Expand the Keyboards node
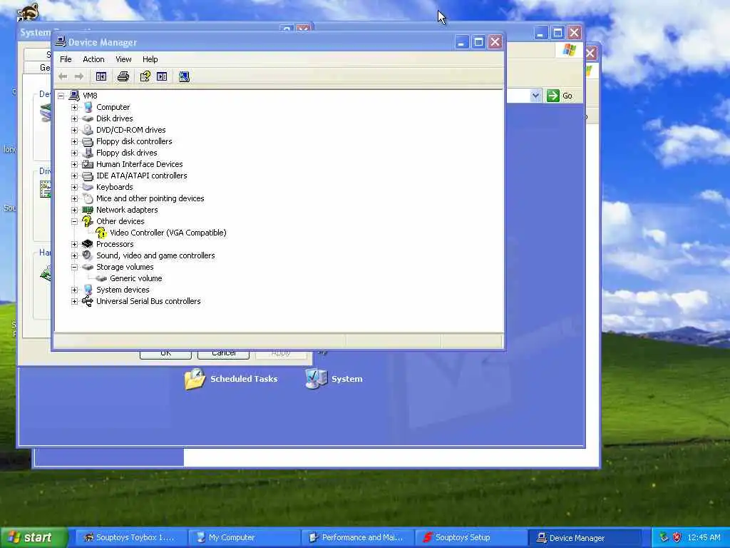Viewport: 730px width, 548px height. point(74,187)
